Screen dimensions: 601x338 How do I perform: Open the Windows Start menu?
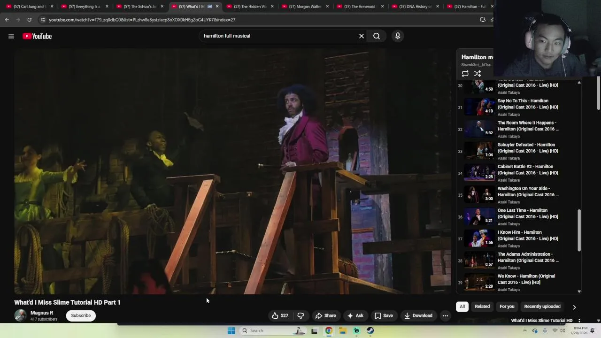[231, 330]
